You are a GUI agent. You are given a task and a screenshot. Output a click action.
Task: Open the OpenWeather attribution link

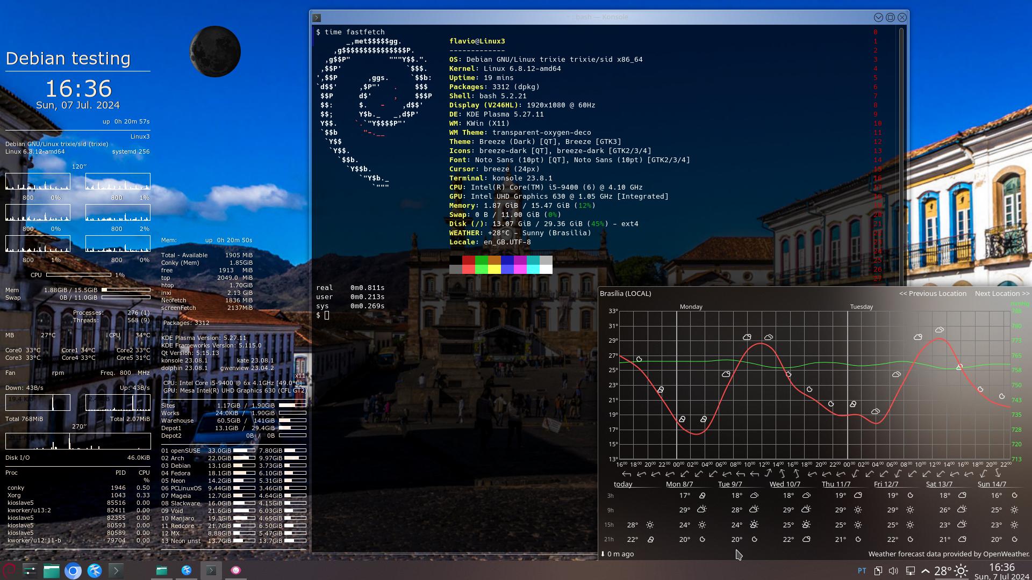coord(949,554)
